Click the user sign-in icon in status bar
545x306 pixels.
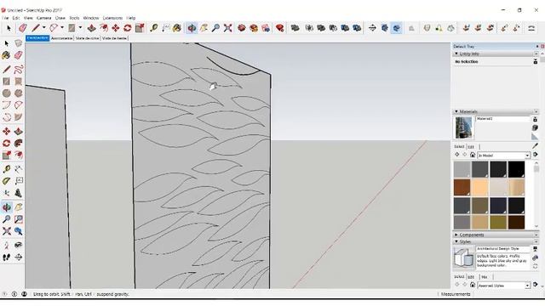tap(25, 294)
